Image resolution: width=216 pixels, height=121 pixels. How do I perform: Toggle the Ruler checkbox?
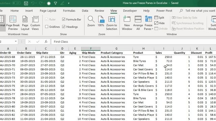[47, 19]
